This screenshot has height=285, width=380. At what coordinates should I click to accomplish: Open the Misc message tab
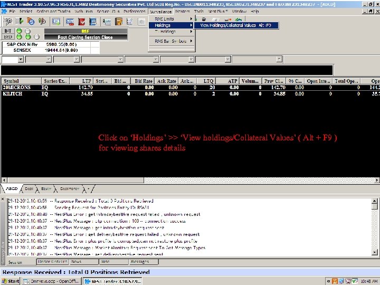(114, 262)
